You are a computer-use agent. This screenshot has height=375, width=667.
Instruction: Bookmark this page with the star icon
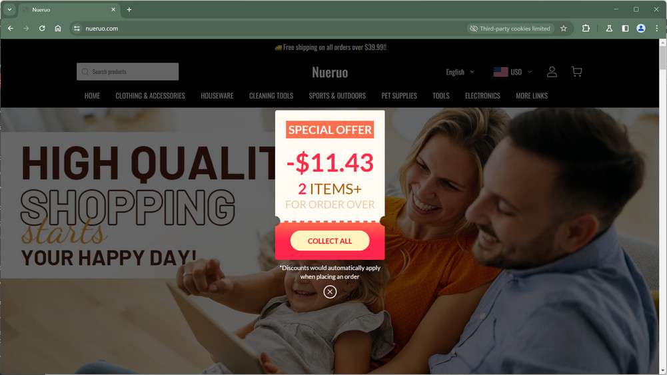point(564,29)
